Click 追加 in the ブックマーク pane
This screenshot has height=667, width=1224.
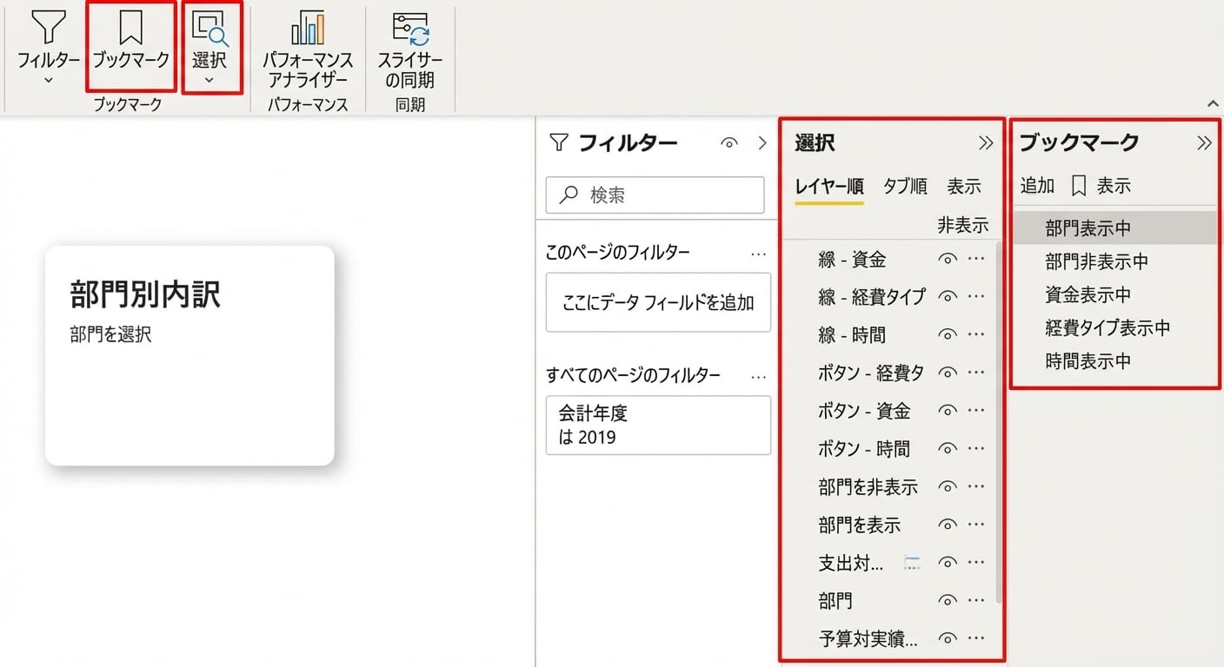click(x=1037, y=186)
